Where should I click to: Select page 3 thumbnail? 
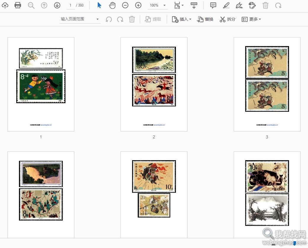click(267, 84)
